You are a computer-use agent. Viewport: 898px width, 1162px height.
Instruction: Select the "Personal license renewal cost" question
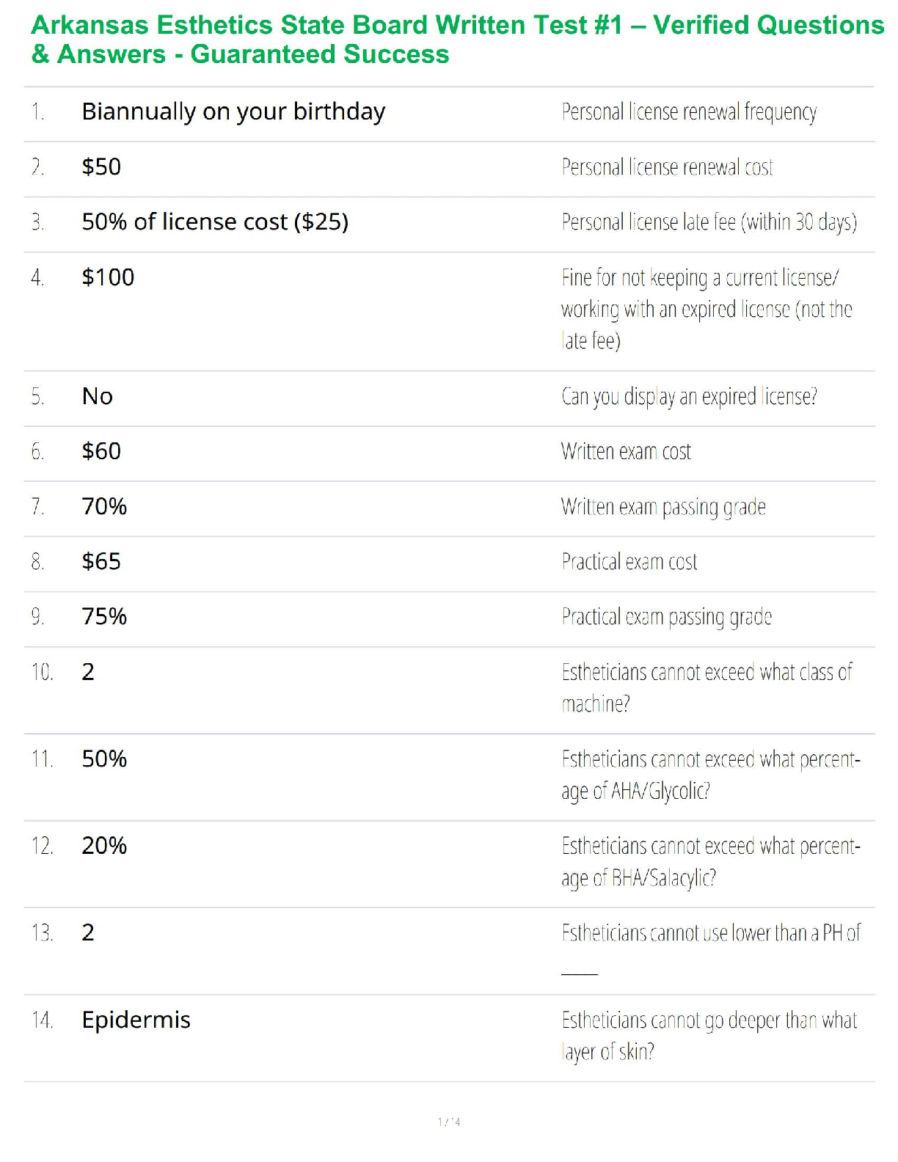pyautogui.click(x=667, y=167)
